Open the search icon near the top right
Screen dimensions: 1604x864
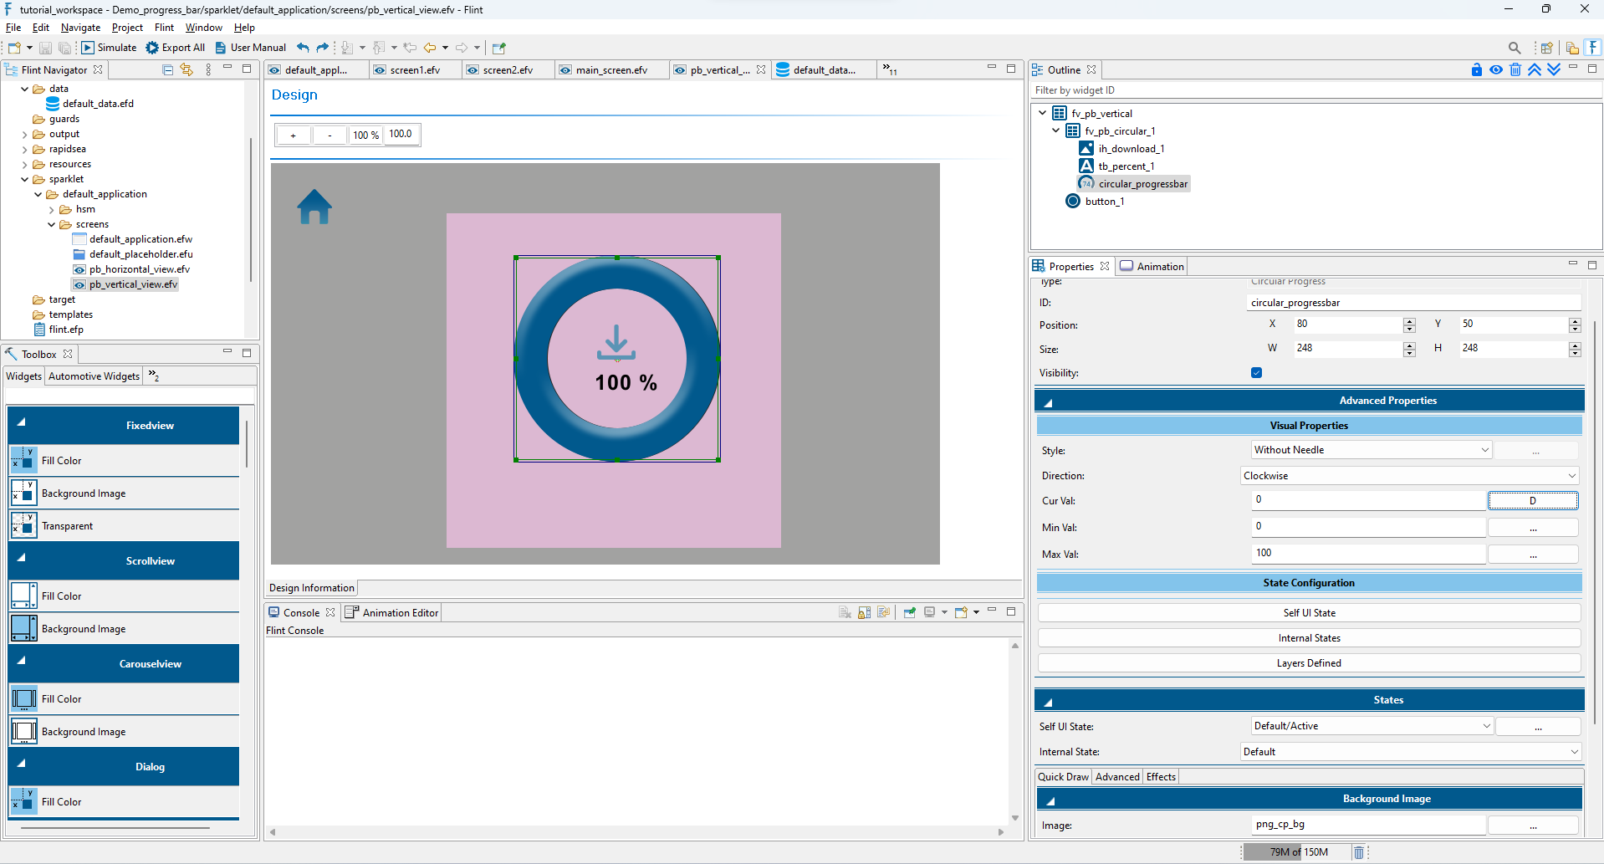coord(1515,48)
